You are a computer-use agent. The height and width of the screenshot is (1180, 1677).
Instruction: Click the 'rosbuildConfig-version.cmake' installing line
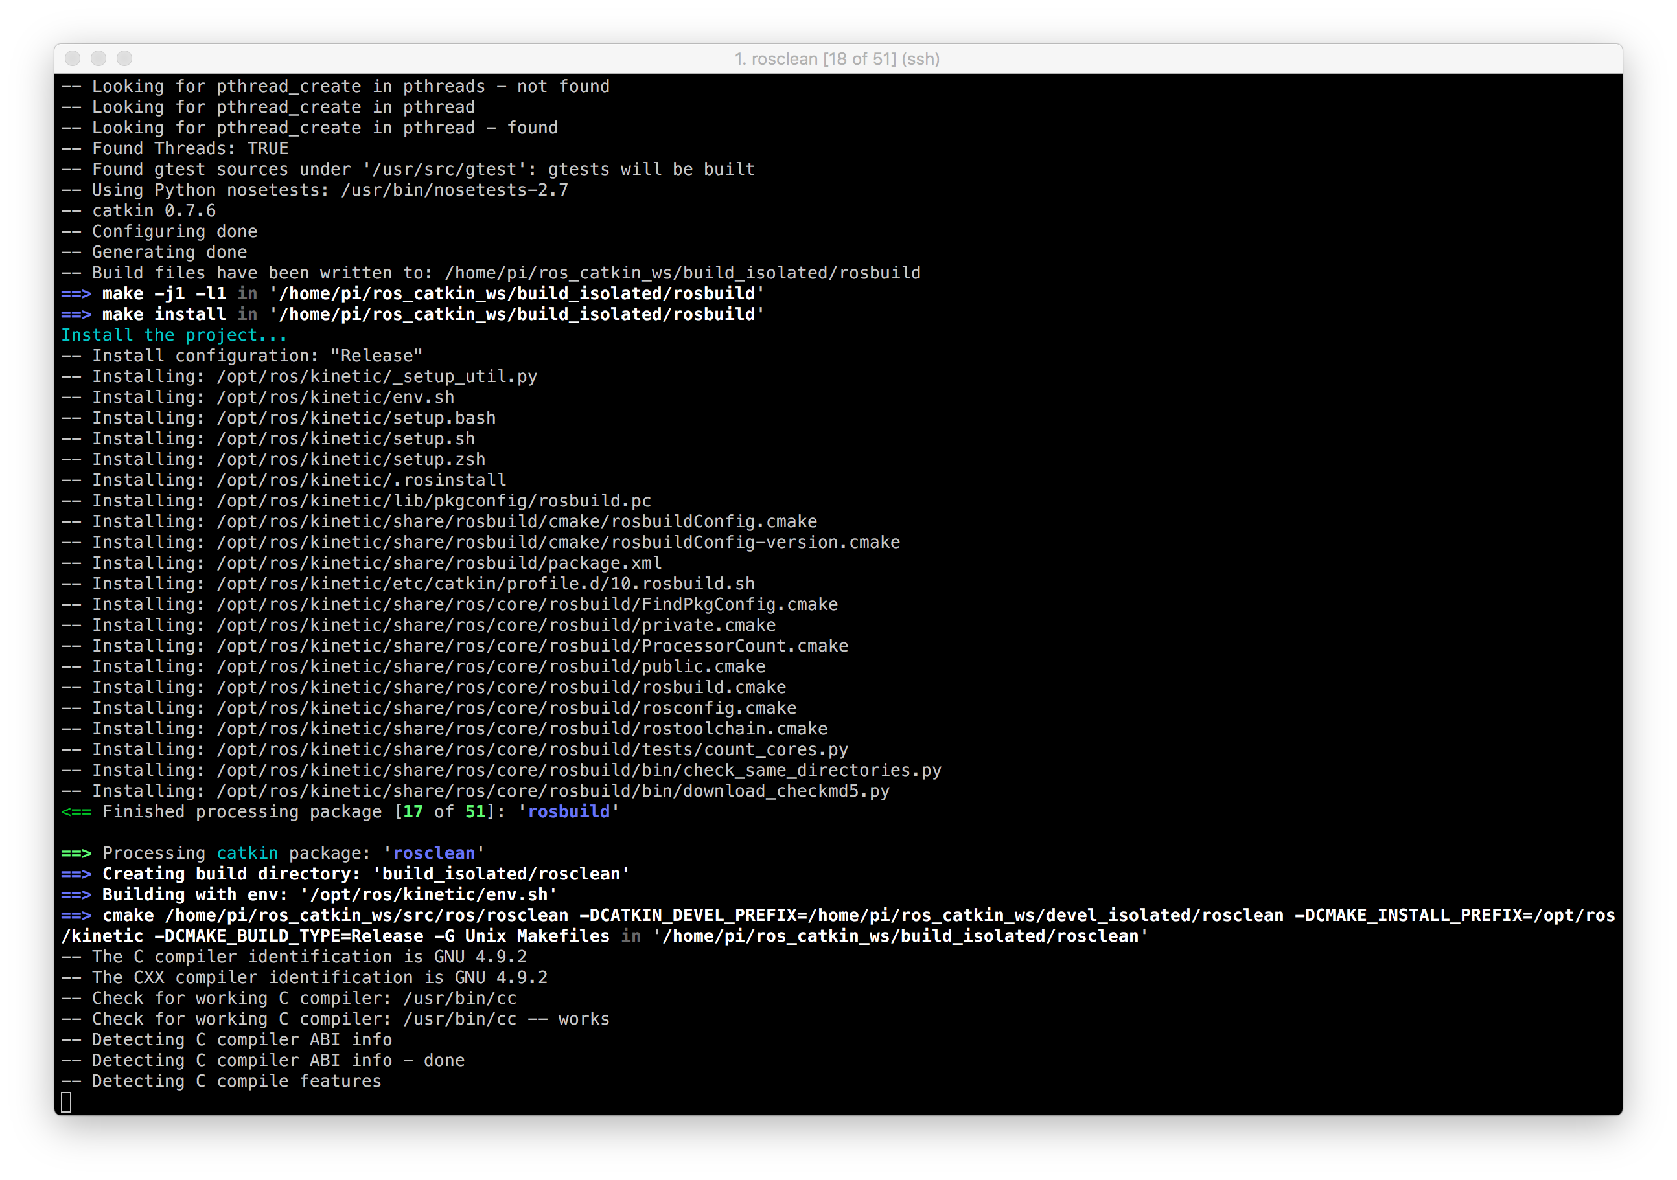click(x=481, y=542)
